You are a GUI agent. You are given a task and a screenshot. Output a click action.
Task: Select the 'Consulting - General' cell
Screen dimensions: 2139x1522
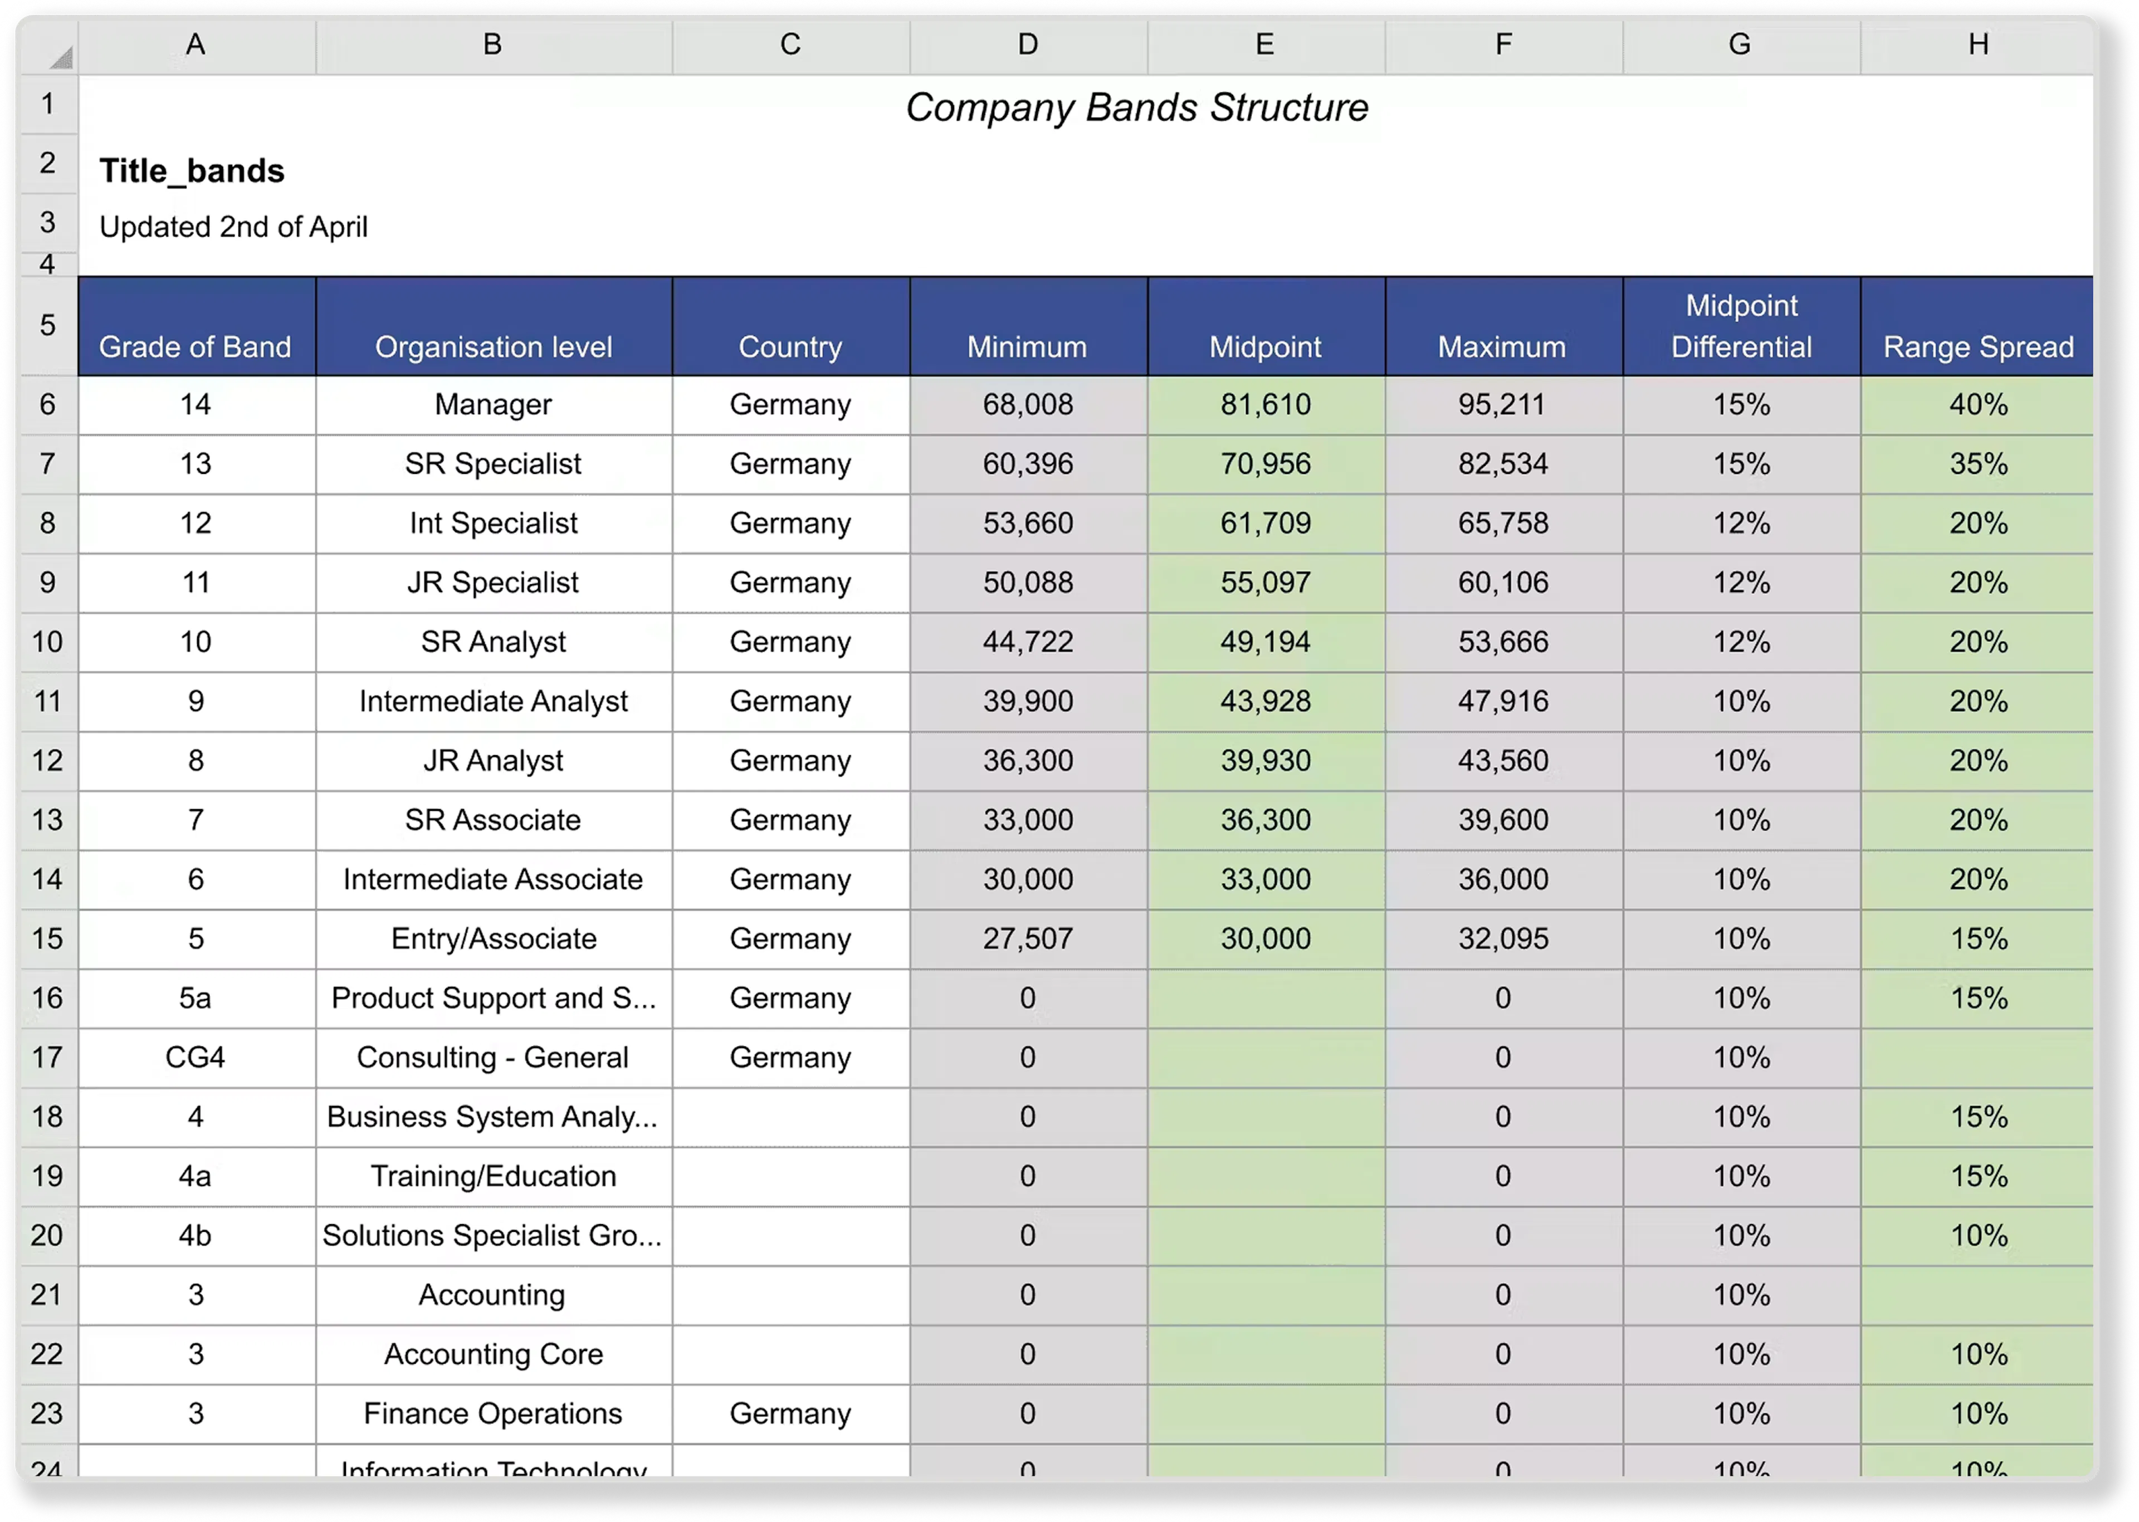493,1057
